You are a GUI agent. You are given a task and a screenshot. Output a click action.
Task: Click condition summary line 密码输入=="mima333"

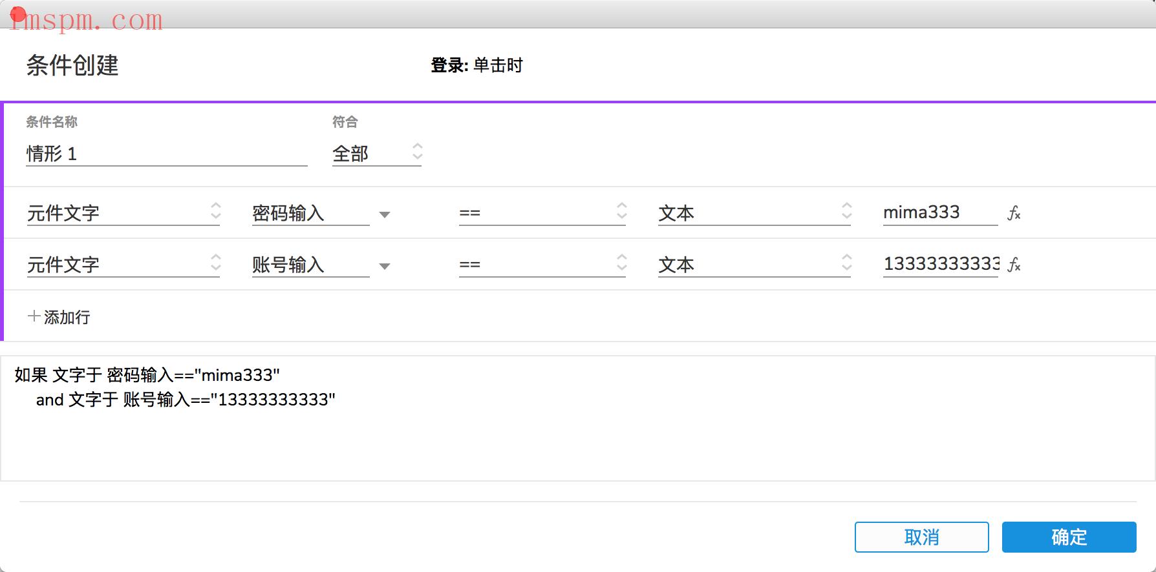(147, 375)
